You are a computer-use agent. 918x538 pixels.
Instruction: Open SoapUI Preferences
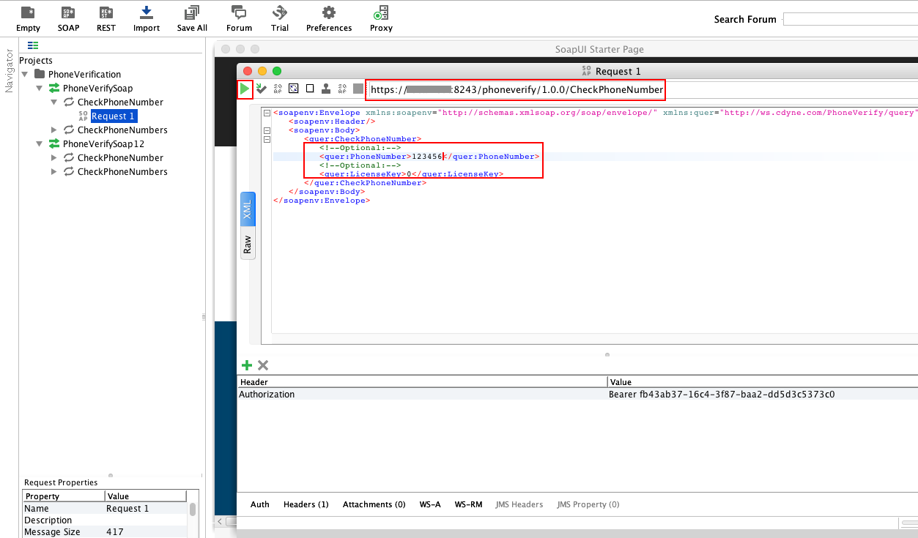pos(328,18)
